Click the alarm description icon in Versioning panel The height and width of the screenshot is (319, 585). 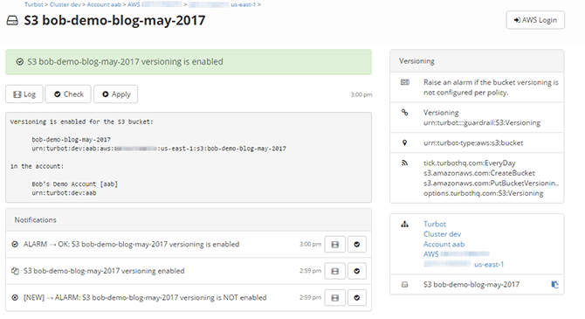pyautogui.click(x=405, y=82)
